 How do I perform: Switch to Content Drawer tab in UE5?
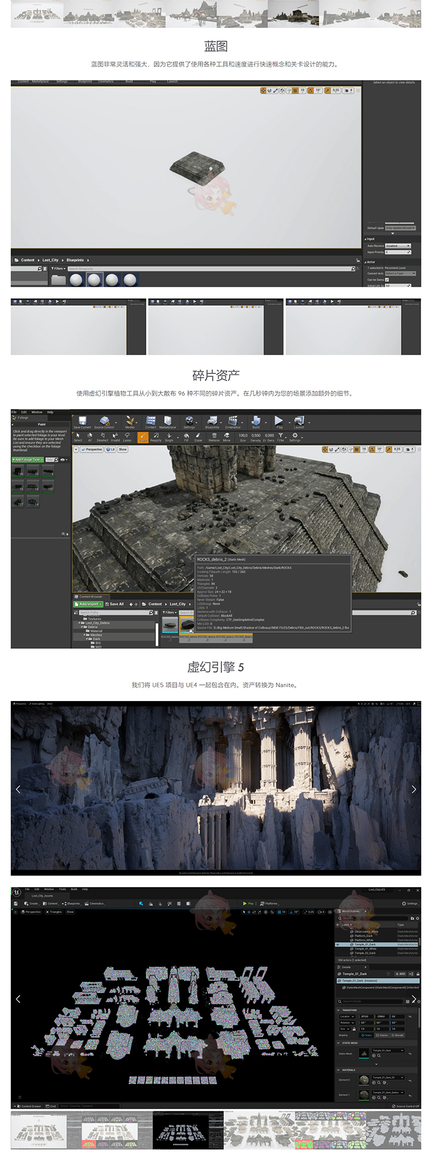point(29,1106)
